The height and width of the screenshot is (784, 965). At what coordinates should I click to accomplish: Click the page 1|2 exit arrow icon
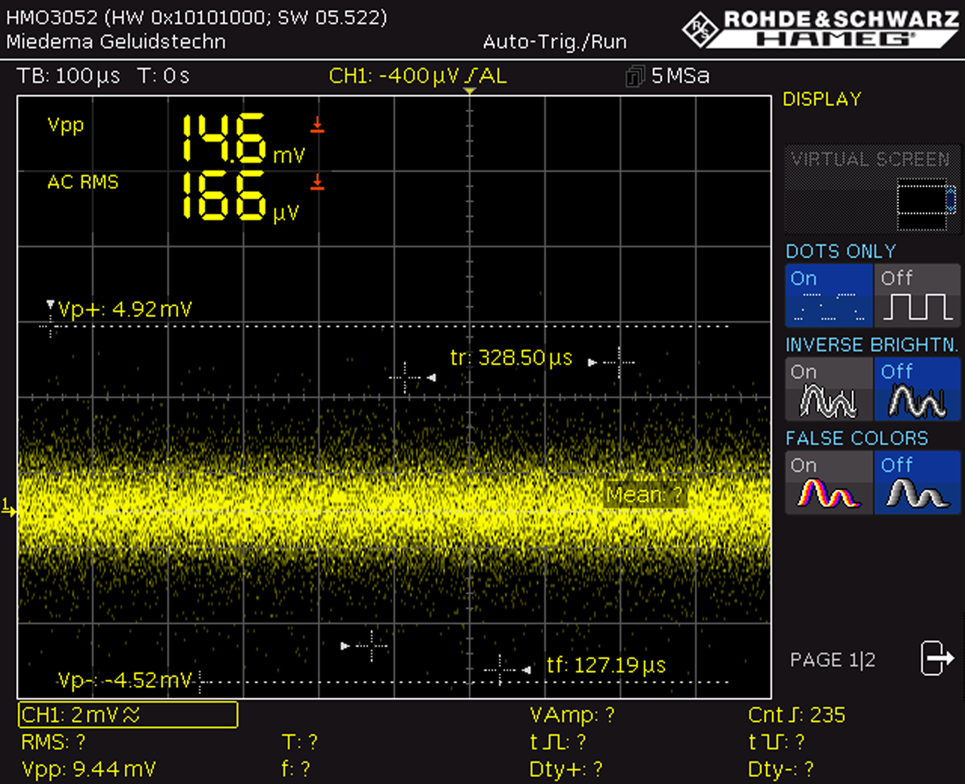(x=937, y=658)
